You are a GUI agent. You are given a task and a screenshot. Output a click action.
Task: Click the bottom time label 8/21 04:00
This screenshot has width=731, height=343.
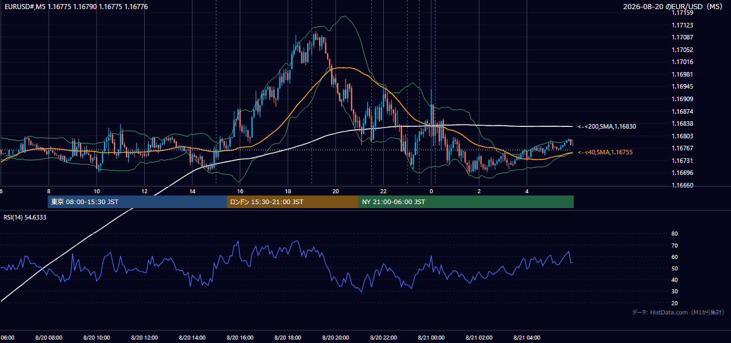[527, 338]
